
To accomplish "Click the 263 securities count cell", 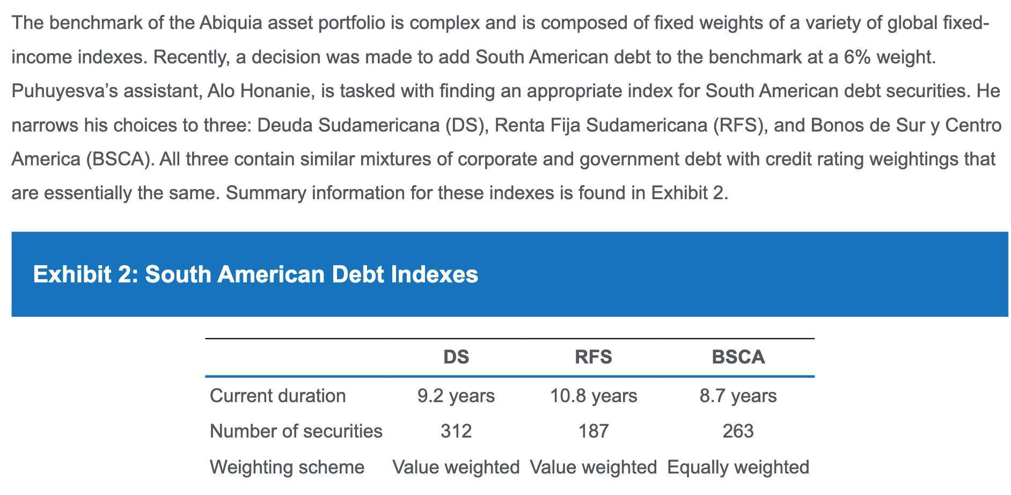I will (738, 431).
